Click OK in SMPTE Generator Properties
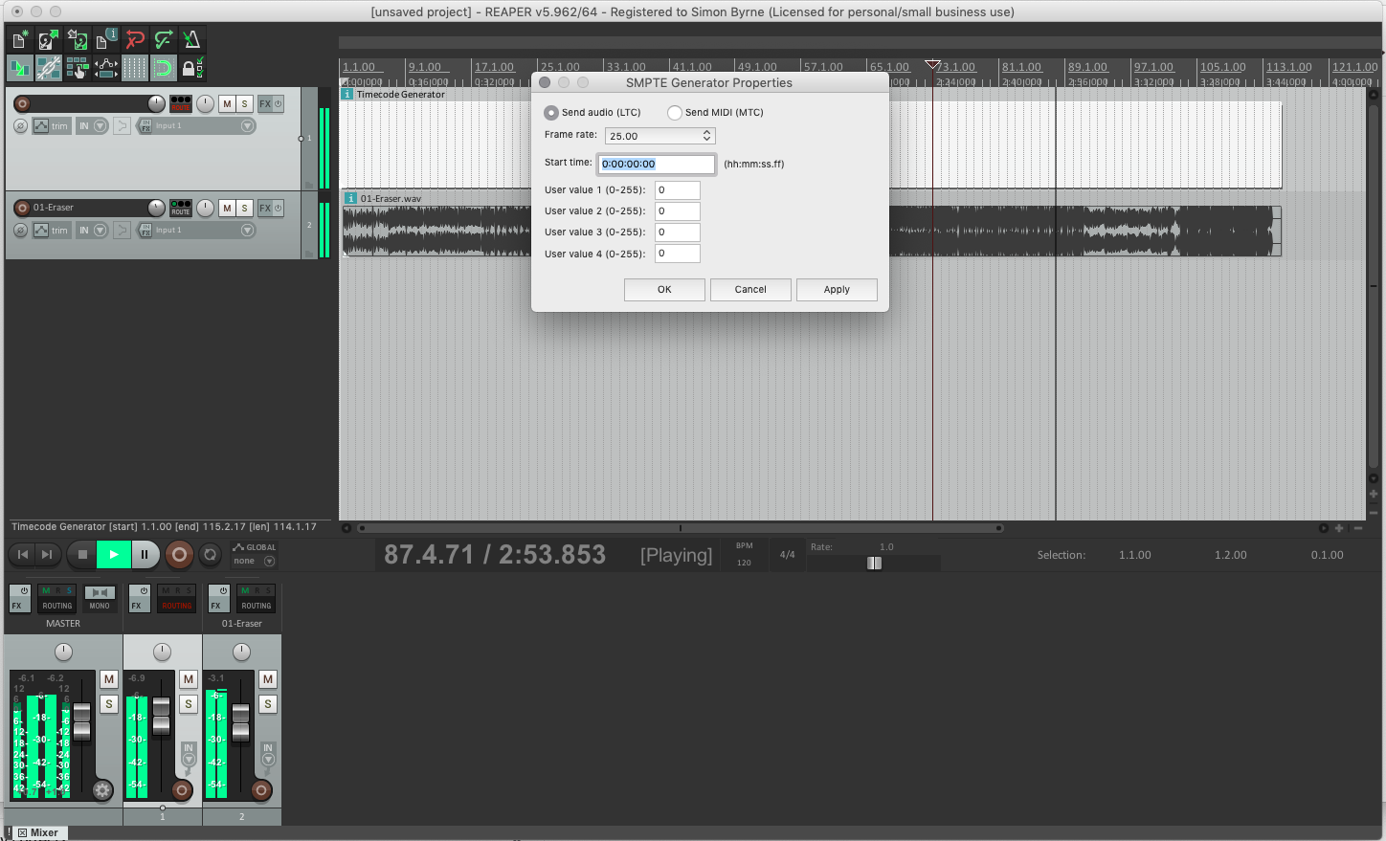Image resolution: width=1386 pixels, height=841 pixels. click(664, 289)
